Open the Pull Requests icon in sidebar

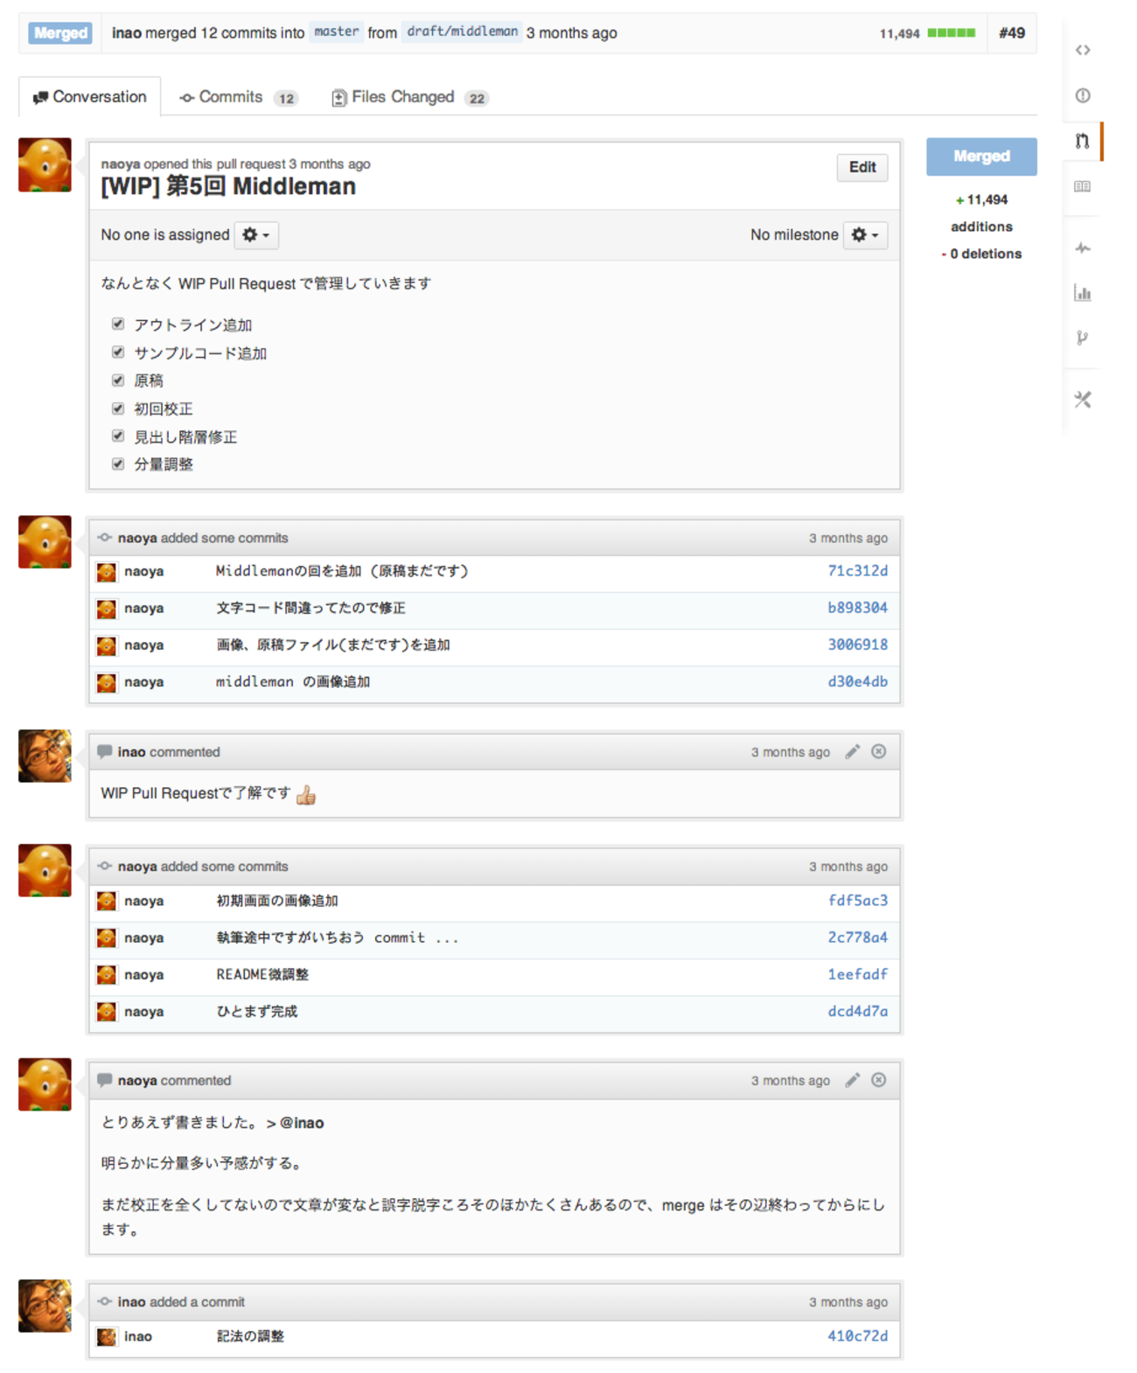tap(1083, 141)
